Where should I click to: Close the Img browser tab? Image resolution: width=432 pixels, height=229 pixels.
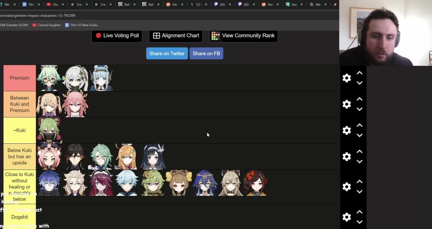click(x=302, y=4)
